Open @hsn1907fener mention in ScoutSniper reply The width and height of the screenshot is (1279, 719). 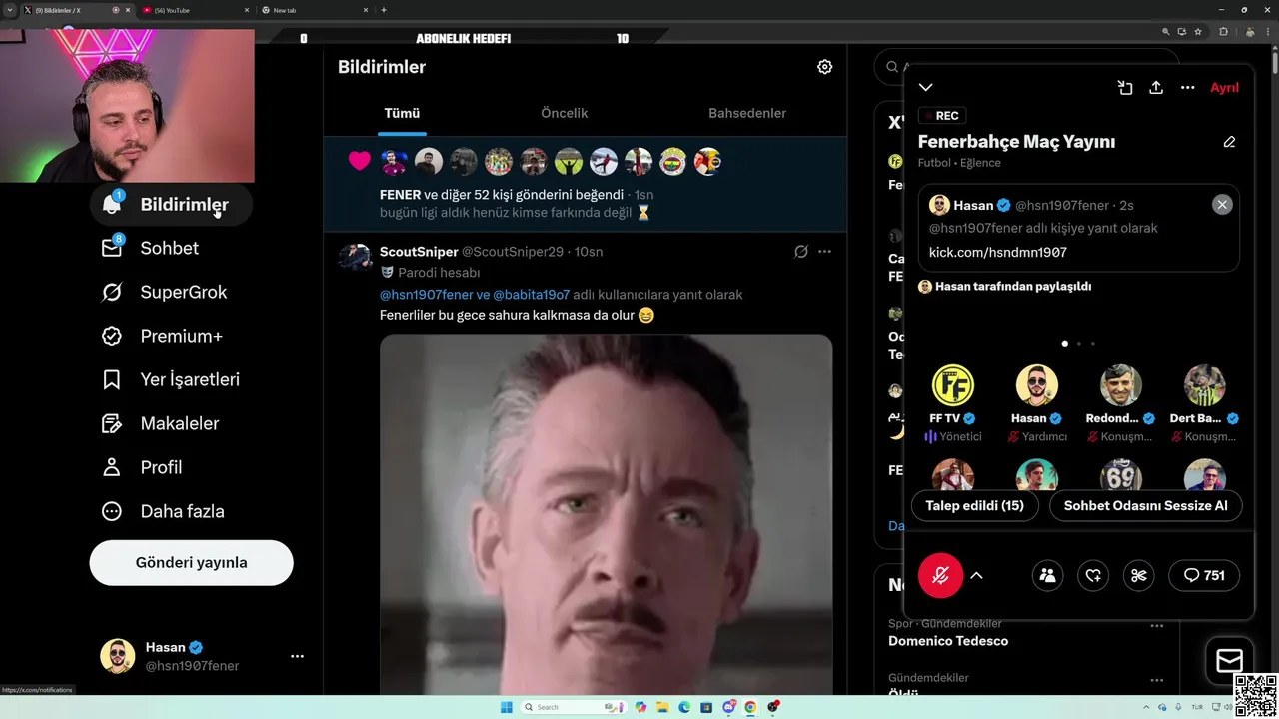425,295
